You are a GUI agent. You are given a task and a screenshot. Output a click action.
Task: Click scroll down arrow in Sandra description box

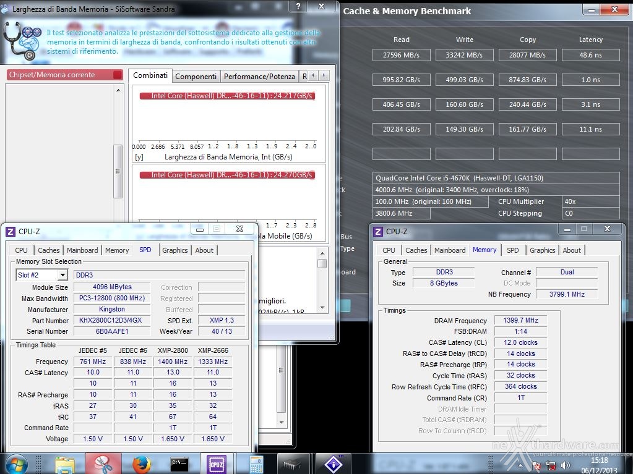point(322,308)
